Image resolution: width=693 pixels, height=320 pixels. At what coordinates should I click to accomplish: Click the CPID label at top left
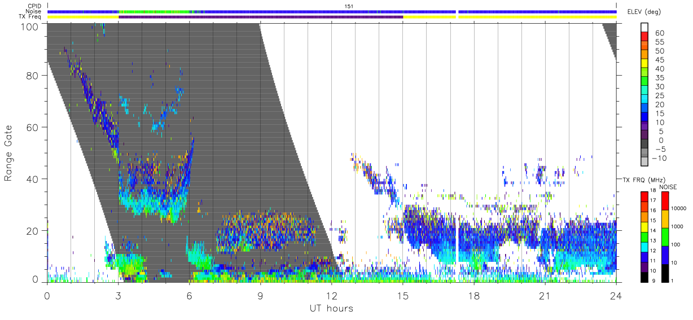click(x=34, y=6)
